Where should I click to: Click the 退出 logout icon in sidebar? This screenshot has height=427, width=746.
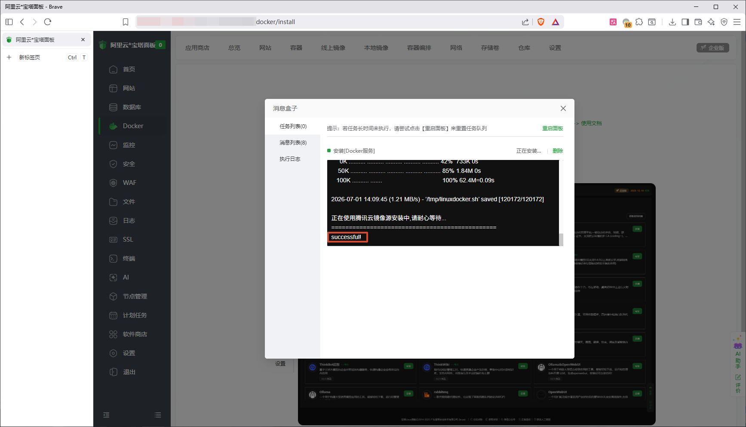[113, 372]
